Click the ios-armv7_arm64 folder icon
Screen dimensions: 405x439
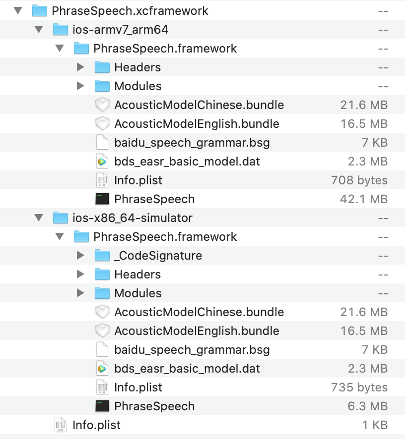[x=60, y=30]
